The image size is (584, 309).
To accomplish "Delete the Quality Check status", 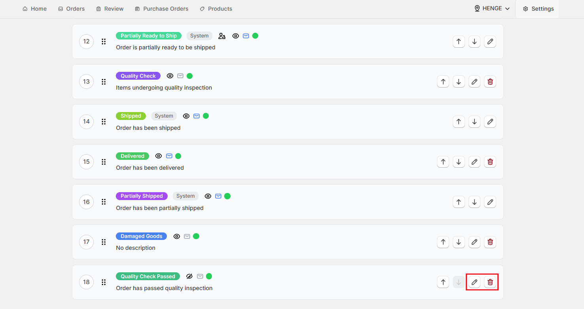I will pos(490,82).
